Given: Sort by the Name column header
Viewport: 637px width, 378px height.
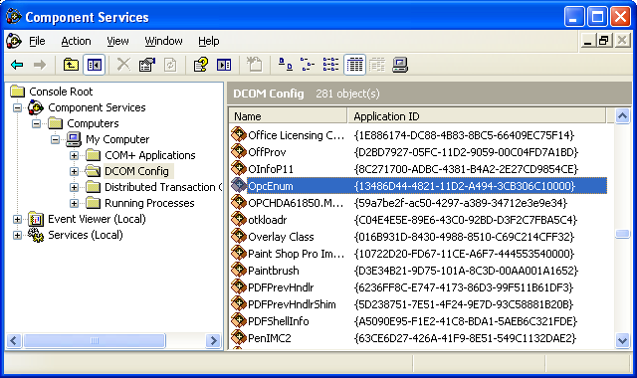Looking at the screenshot, I should pos(288,116).
